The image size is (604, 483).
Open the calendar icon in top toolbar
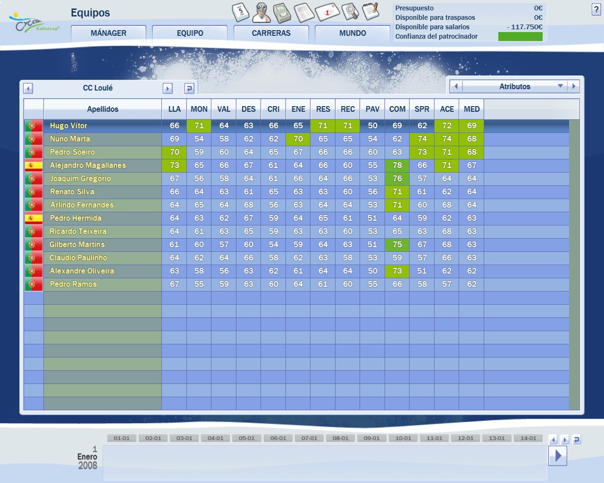[x=241, y=12]
